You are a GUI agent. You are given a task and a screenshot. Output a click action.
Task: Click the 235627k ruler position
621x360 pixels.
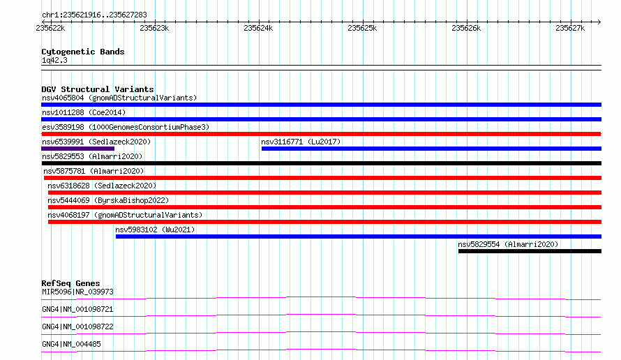(570, 28)
